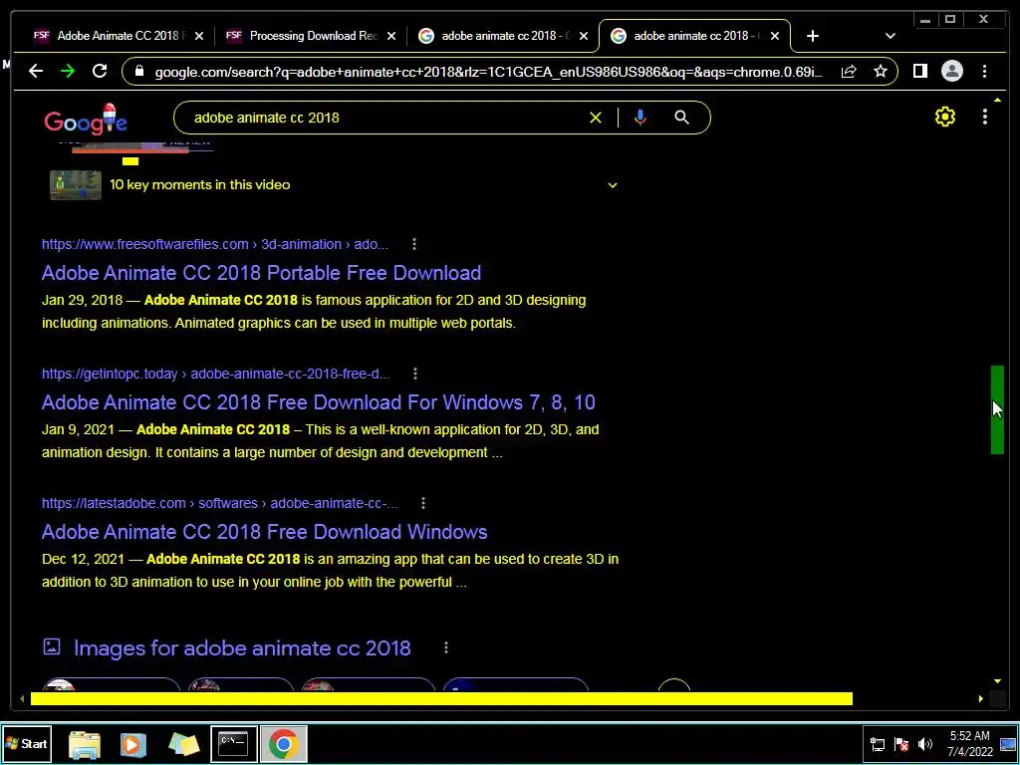The image size is (1020, 765).
Task: Click Chrome icon in taskbar
Action: [283, 743]
